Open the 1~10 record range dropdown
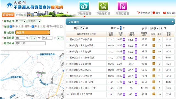 [81, 29]
